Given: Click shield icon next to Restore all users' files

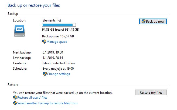Looking at the screenshot, I should click(15, 98).
